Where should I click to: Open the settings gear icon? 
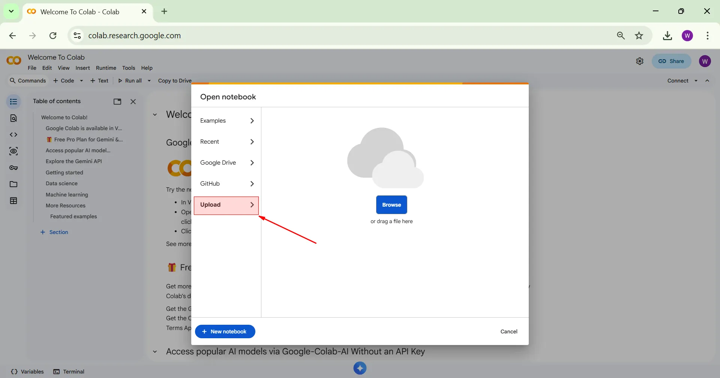640,61
